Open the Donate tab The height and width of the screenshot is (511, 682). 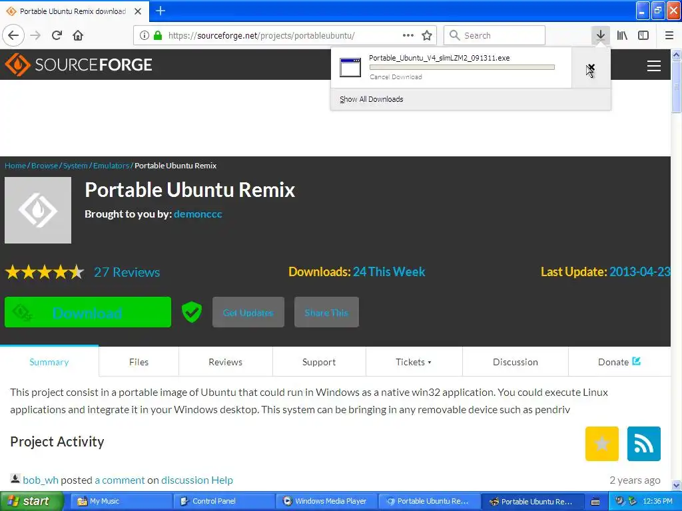coord(619,361)
